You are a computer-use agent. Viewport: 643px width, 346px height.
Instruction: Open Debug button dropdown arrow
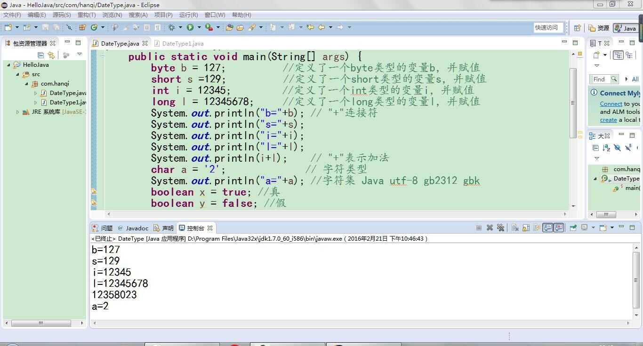tap(180, 27)
